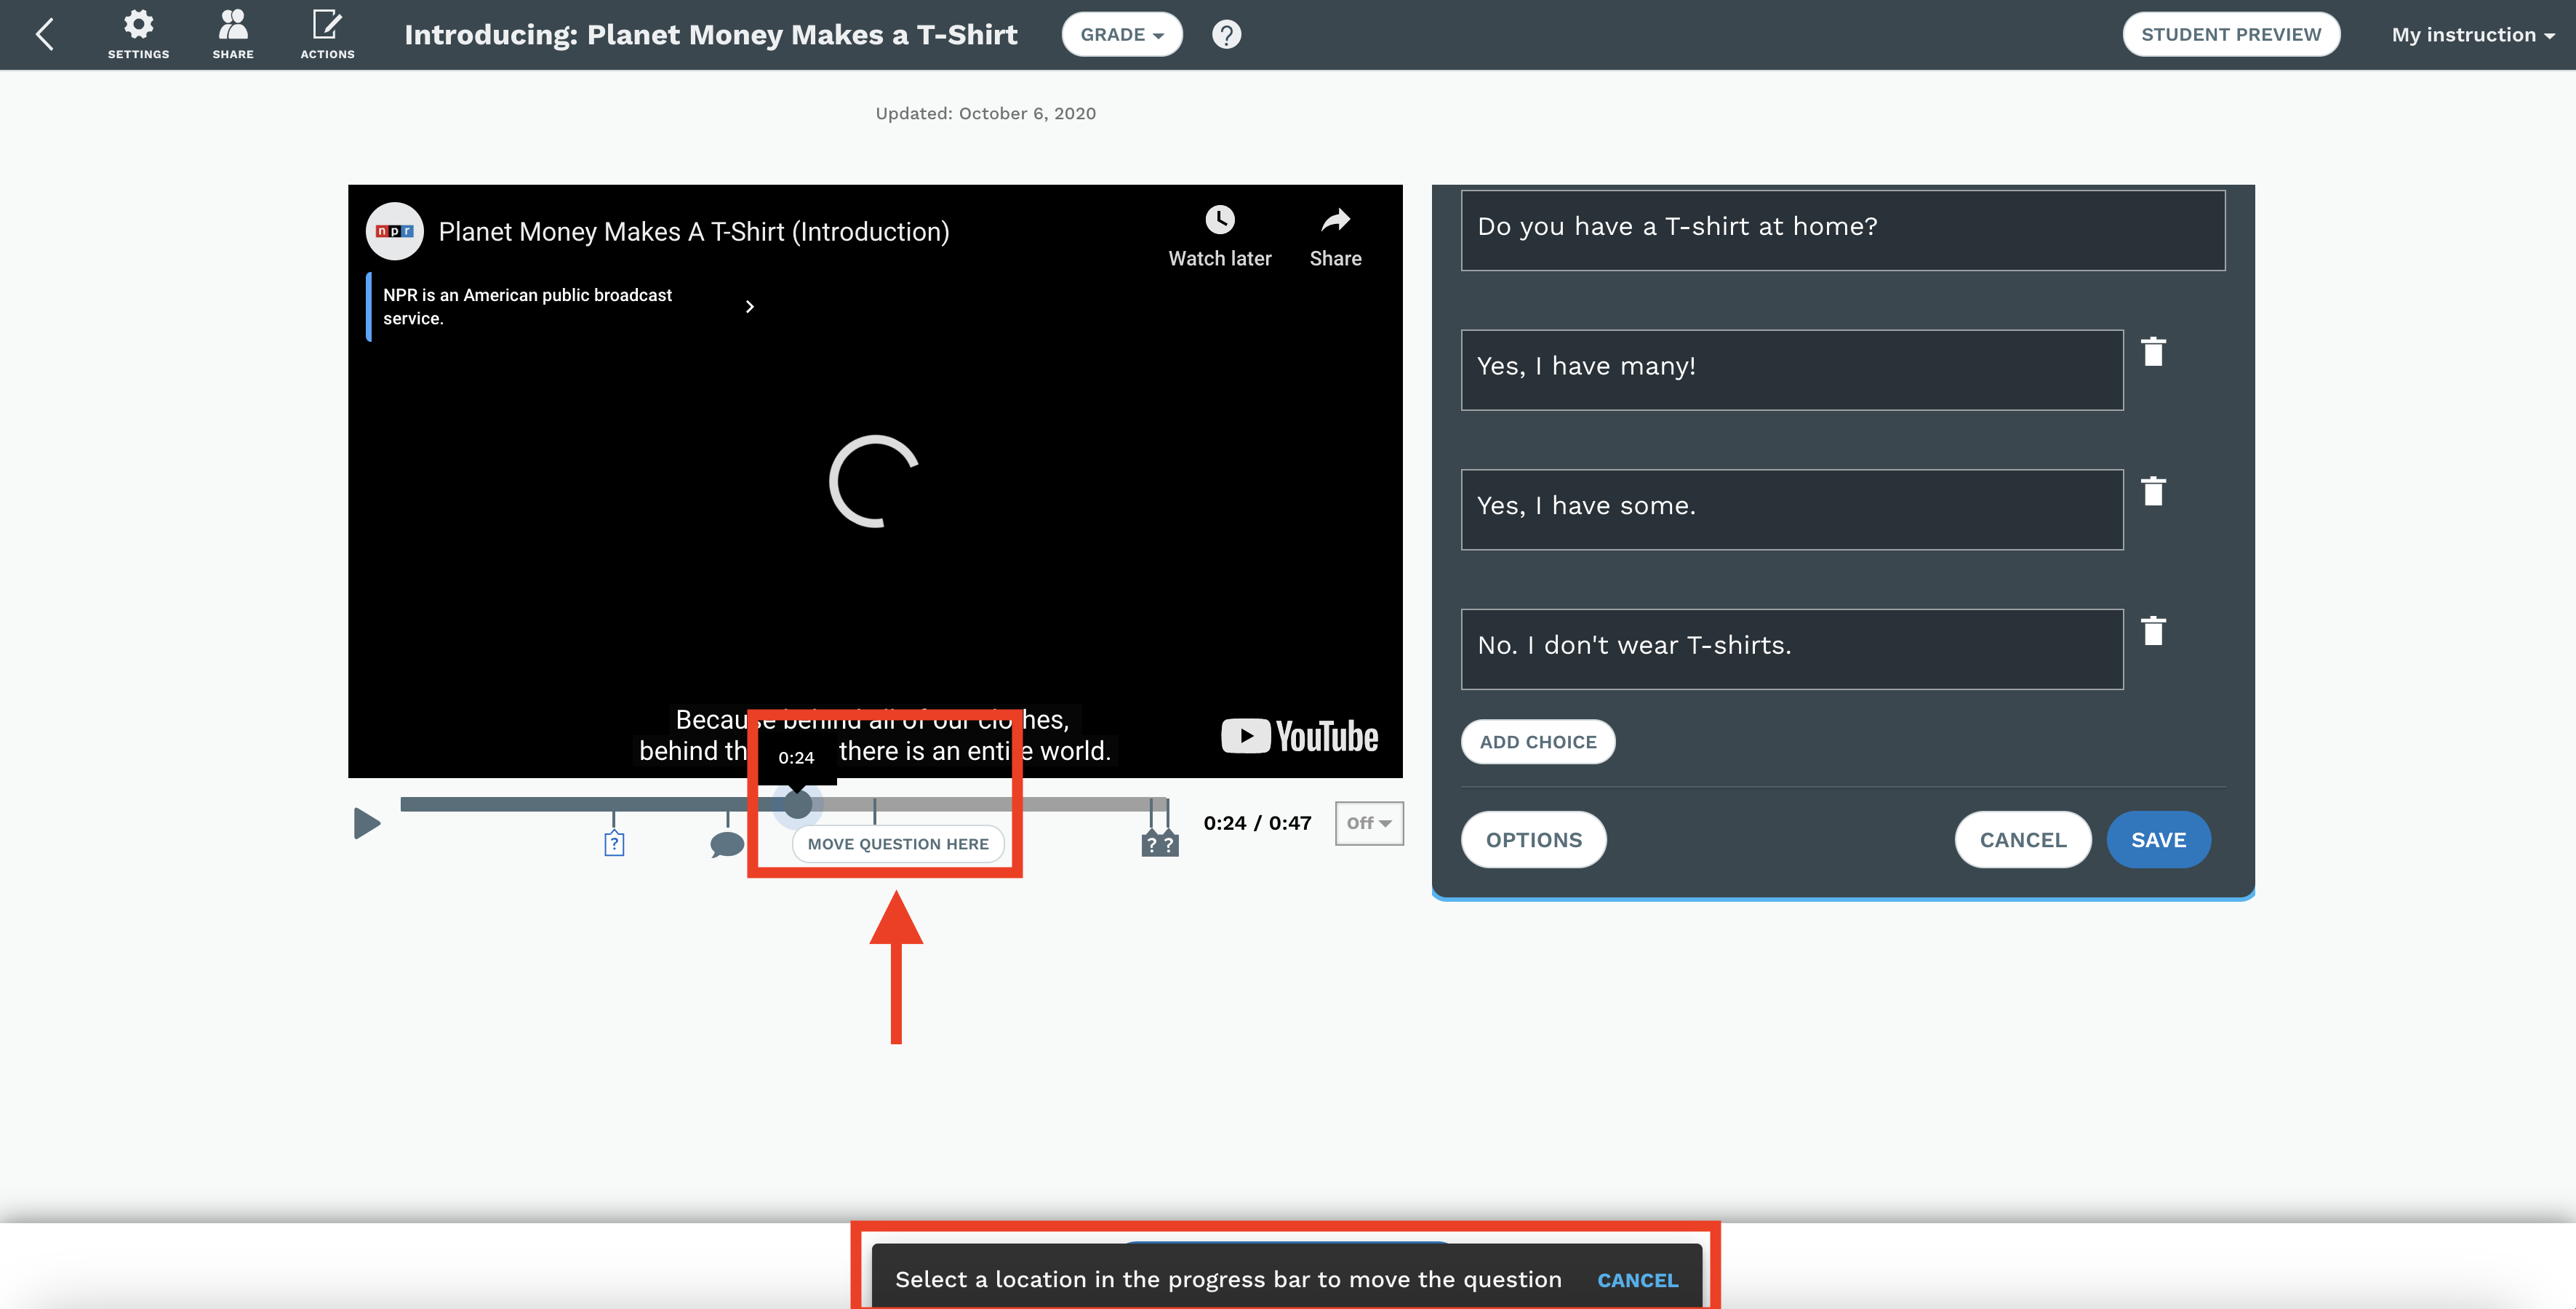Cancel the move-question toast notification

(x=1637, y=1280)
